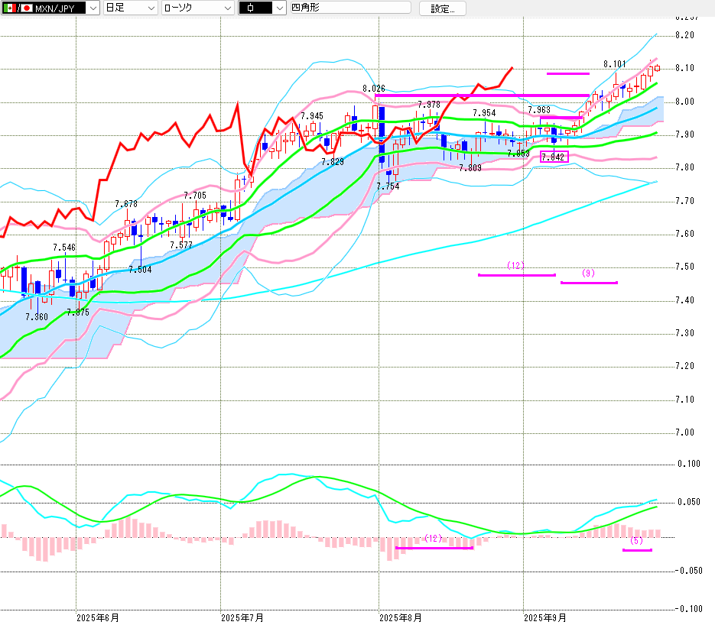This screenshot has height=625, width=715.
Task: Click into the 四角形 text field
Action: coord(349,8)
